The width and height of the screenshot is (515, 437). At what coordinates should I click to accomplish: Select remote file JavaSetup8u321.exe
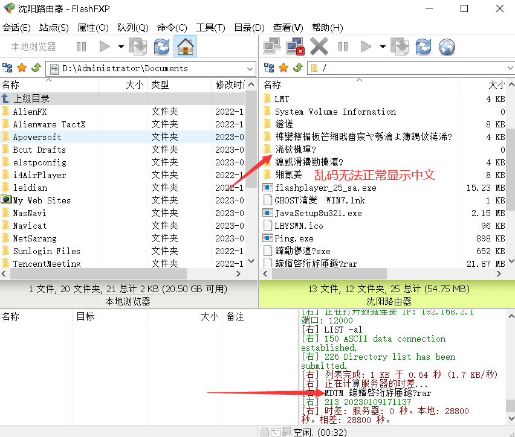384,213
